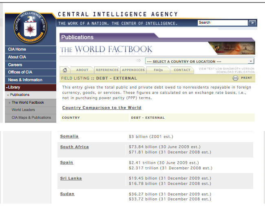Click South Africa's $73.84 billion value
The image size is (265, 211).
(165, 147)
